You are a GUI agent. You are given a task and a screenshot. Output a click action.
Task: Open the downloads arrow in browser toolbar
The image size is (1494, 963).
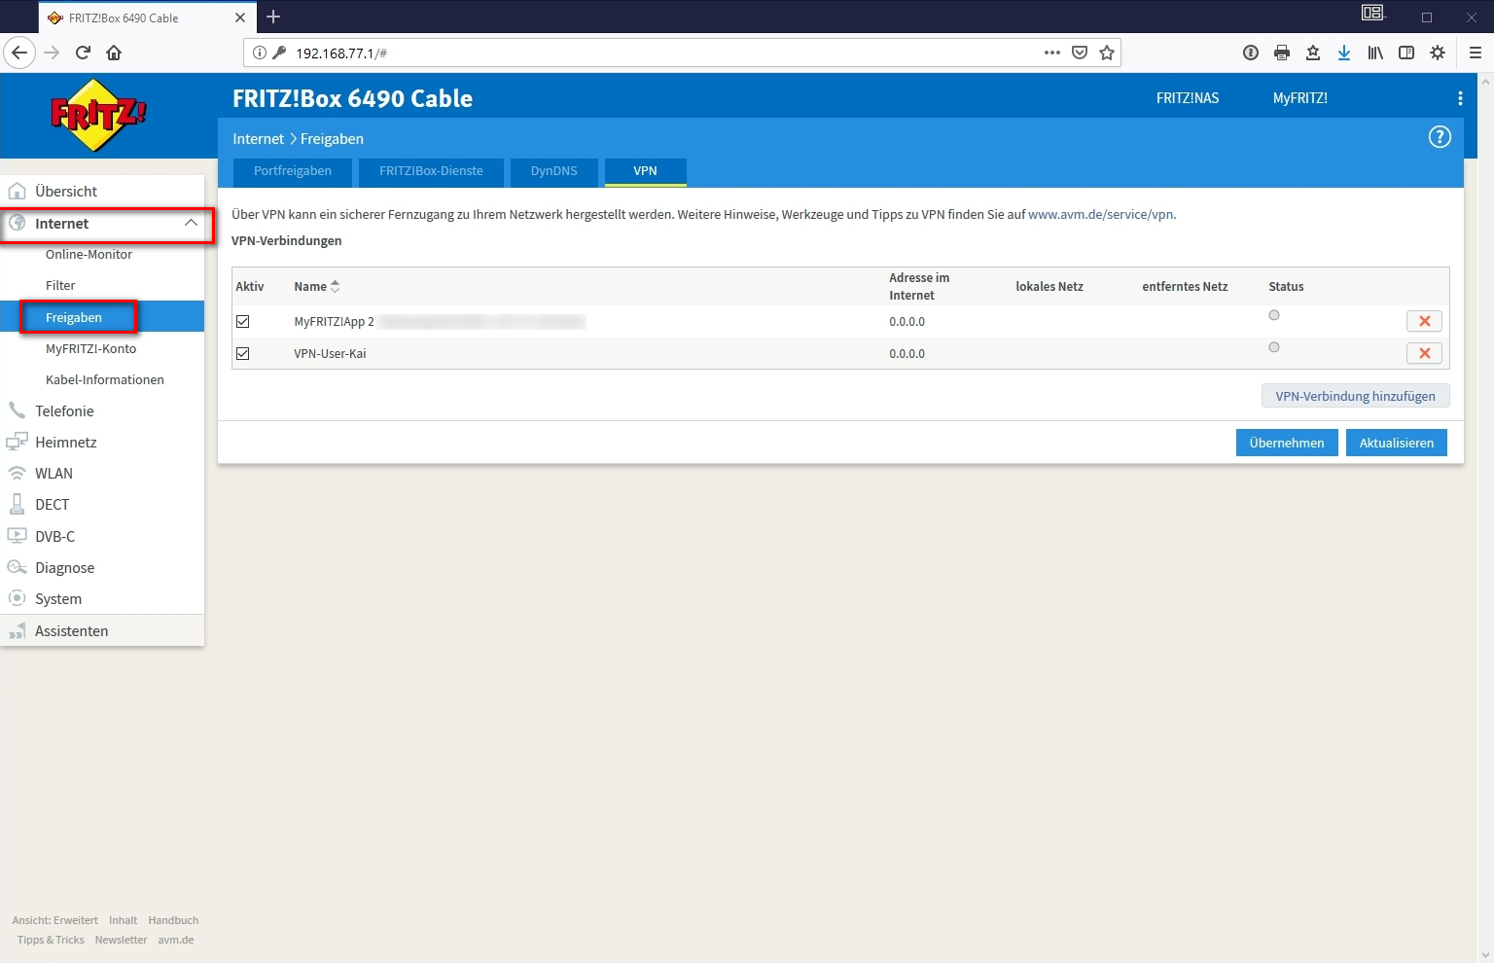pyautogui.click(x=1344, y=53)
